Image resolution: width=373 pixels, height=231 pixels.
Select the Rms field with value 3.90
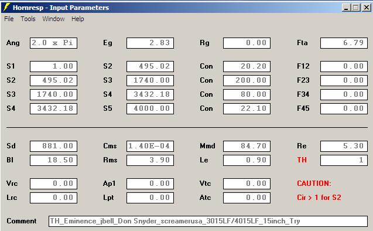[150, 160]
